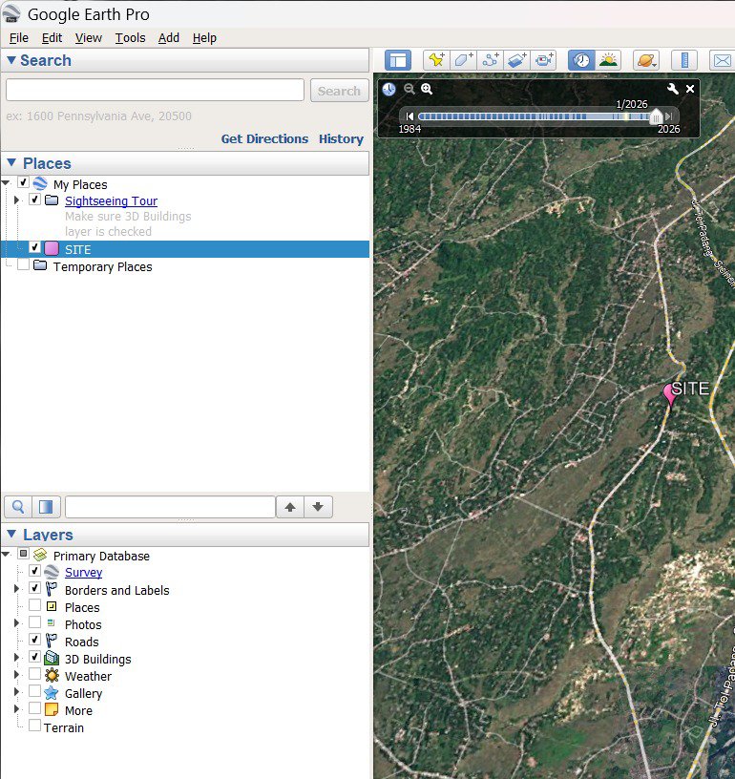Add a path using the toolbar
This screenshot has width=735, height=779.
click(x=491, y=60)
